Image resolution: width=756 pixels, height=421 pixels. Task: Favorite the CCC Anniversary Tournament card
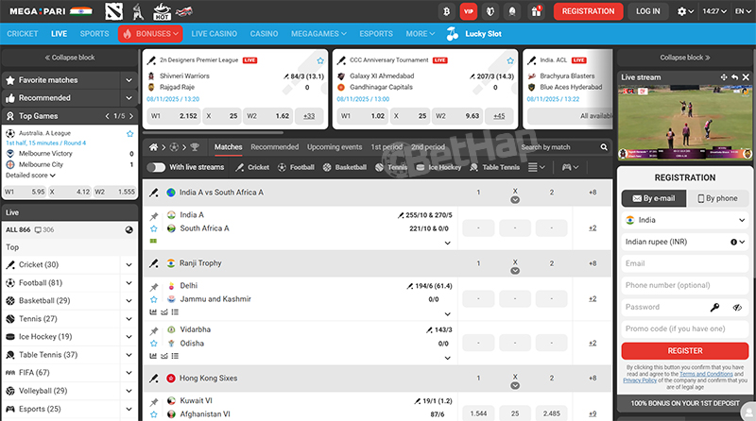pos(510,60)
